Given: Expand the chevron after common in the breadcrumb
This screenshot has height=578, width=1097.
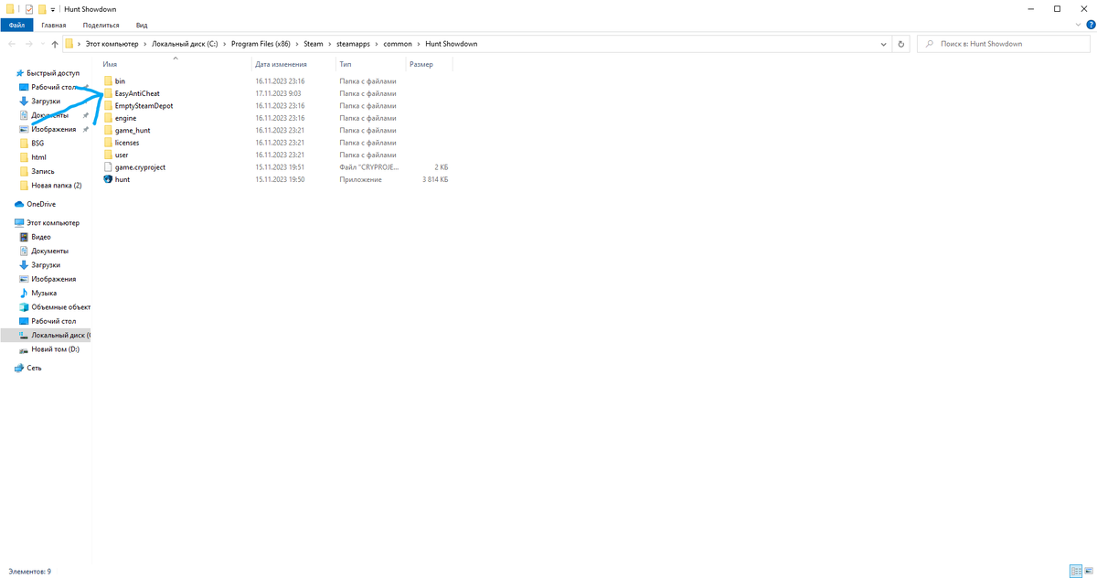Looking at the screenshot, I should point(420,44).
